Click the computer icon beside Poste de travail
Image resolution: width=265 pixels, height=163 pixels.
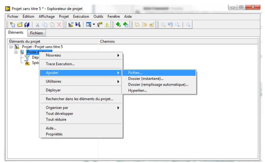pyautogui.click(x=22, y=52)
